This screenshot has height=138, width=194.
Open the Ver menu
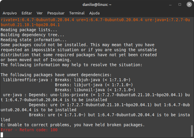tap(40, 13)
